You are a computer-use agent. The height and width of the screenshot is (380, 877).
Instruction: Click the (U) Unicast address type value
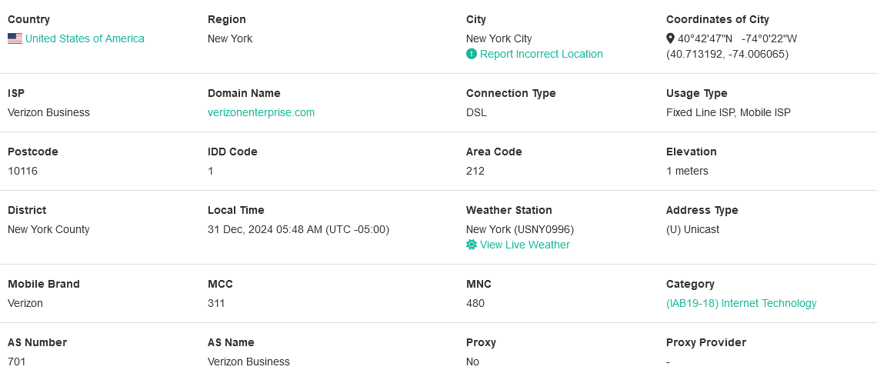tap(692, 229)
